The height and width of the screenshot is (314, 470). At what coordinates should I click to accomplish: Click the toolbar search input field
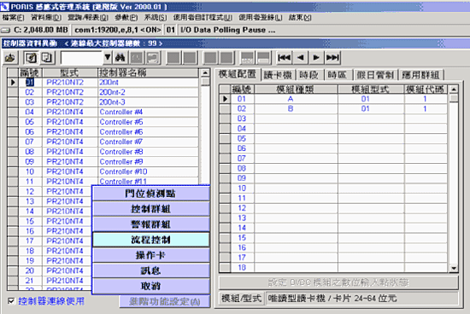(82, 57)
